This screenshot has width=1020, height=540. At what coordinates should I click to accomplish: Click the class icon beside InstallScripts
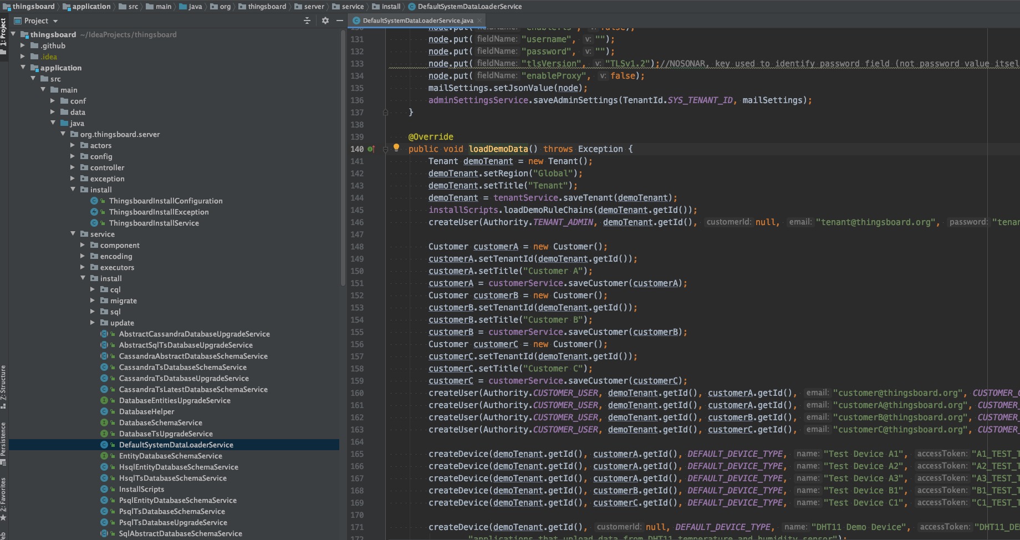(x=104, y=489)
